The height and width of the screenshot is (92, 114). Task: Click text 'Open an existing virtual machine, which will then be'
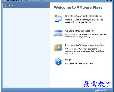point(85,34)
